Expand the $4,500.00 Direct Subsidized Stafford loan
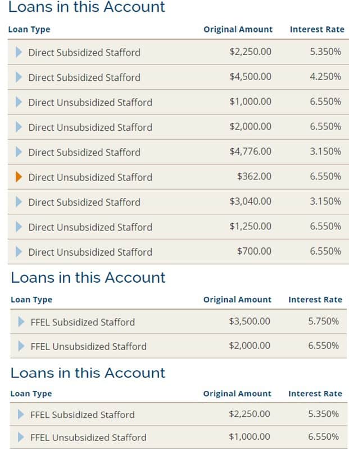This screenshot has width=349, height=451. pyautogui.click(x=17, y=77)
